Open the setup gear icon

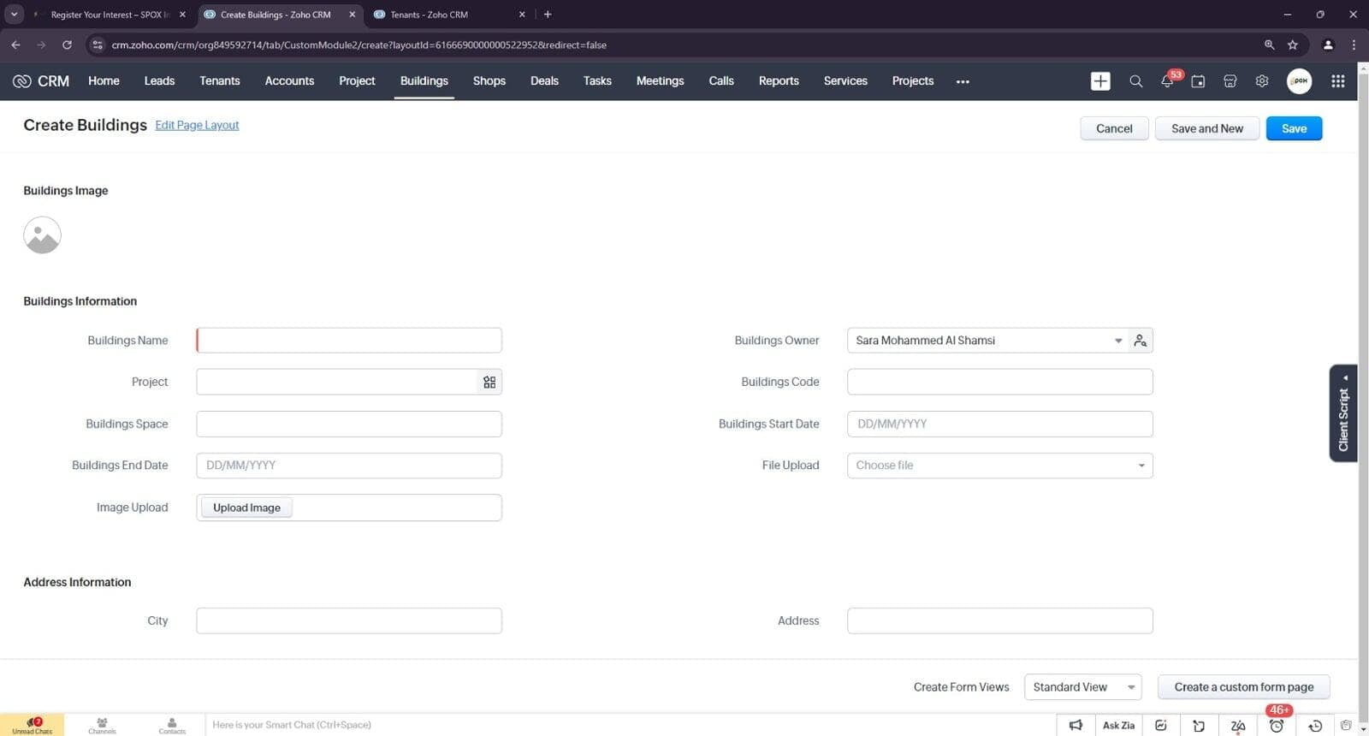[x=1261, y=81]
